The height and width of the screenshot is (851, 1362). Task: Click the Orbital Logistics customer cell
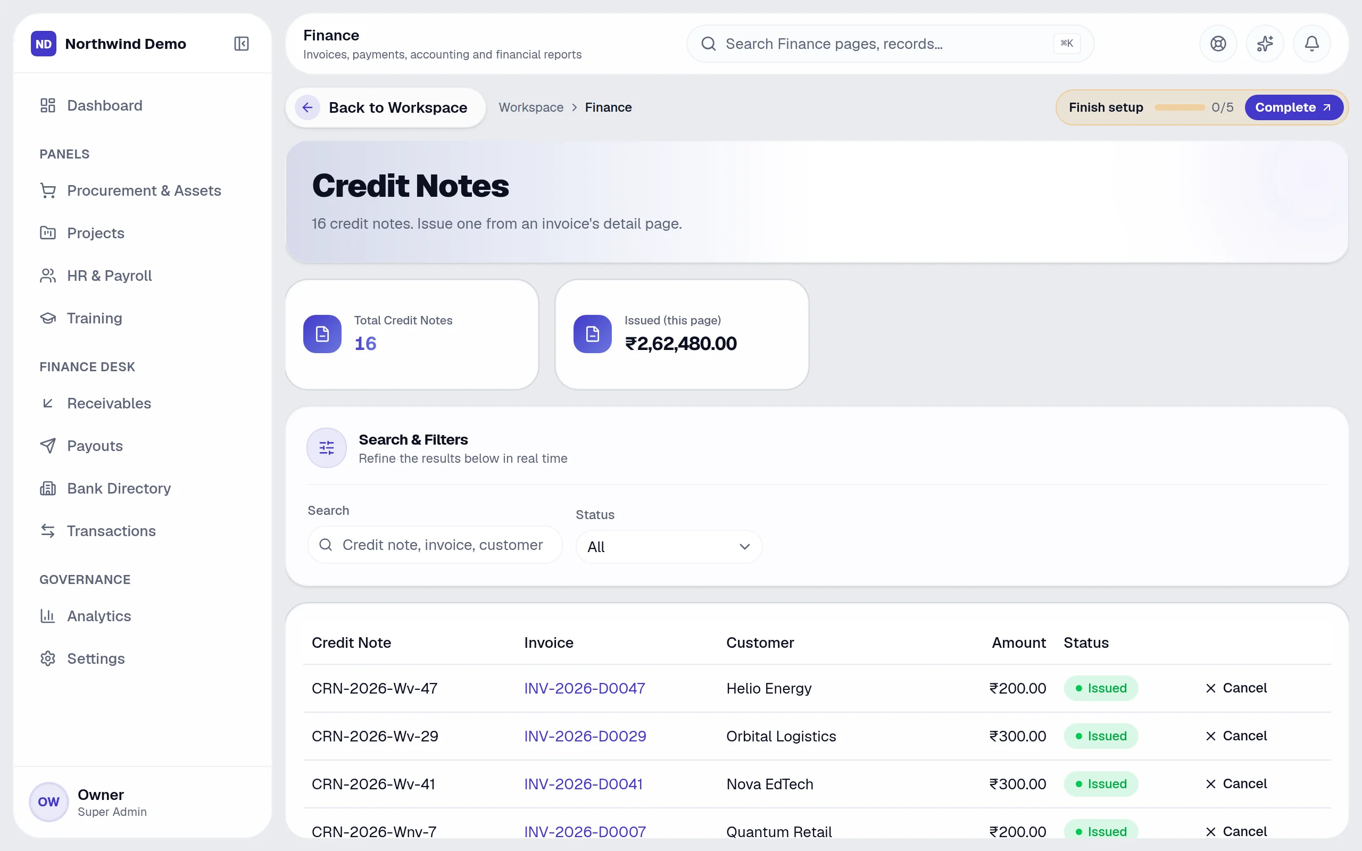[x=781, y=736]
